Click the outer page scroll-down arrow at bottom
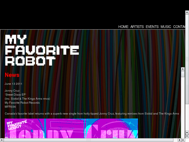The width and height of the screenshot is (189, 142). (x=187, y=136)
